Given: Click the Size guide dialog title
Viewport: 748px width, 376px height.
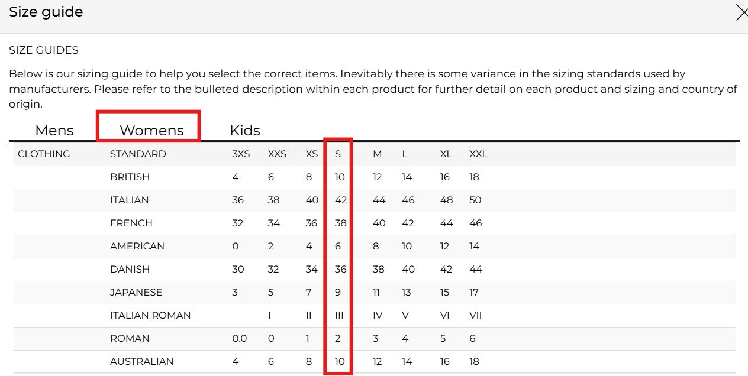Looking at the screenshot, I should [x=46, y=12].
